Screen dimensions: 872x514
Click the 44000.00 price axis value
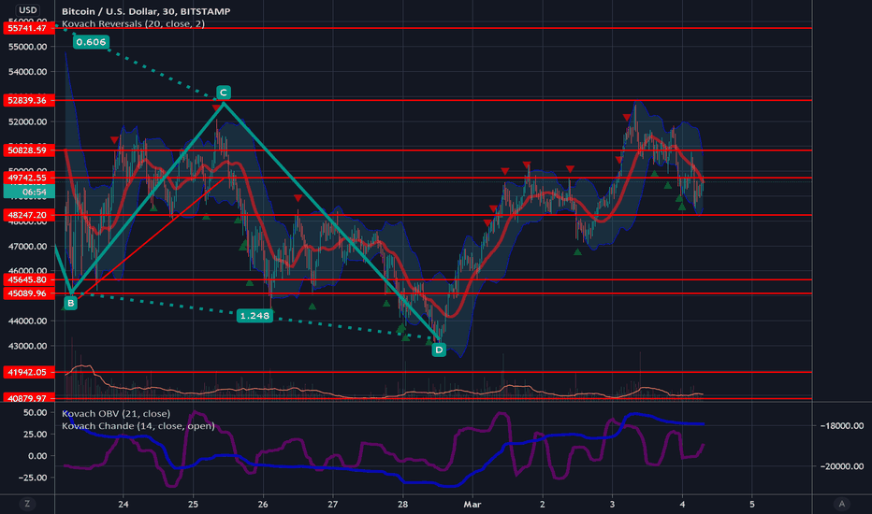28,321
